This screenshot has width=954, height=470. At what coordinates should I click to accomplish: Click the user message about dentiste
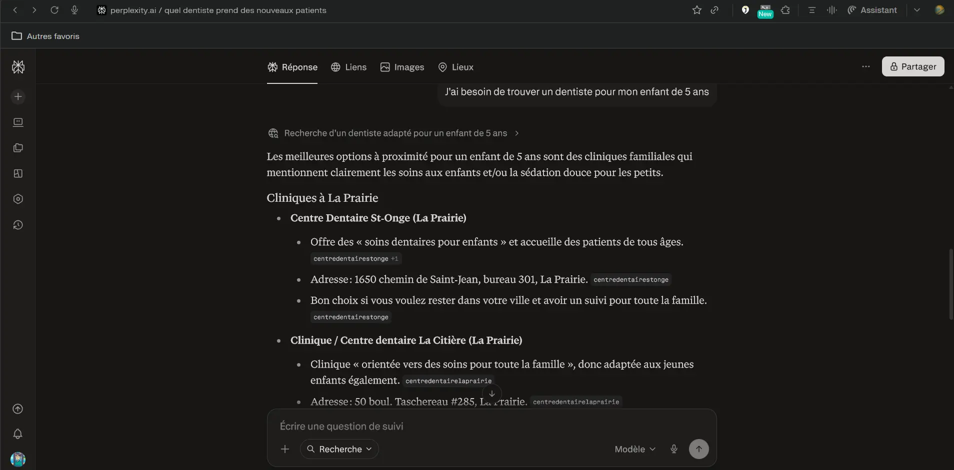pyautogui.click(x=577, y=92)
